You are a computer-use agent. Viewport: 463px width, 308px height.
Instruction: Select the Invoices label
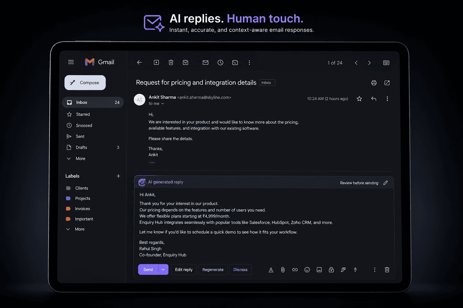tap(78, 208)
